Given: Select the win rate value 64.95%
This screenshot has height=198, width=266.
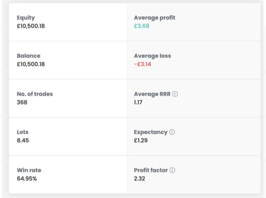Looking at the screenshot, I should pyautogui.click(x=27, y=179).
